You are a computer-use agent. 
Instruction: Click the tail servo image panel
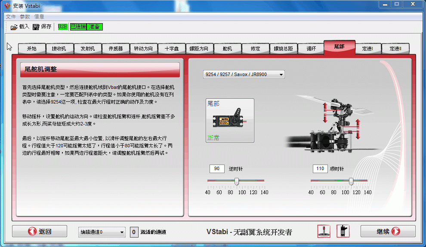(x=230, y=120)
